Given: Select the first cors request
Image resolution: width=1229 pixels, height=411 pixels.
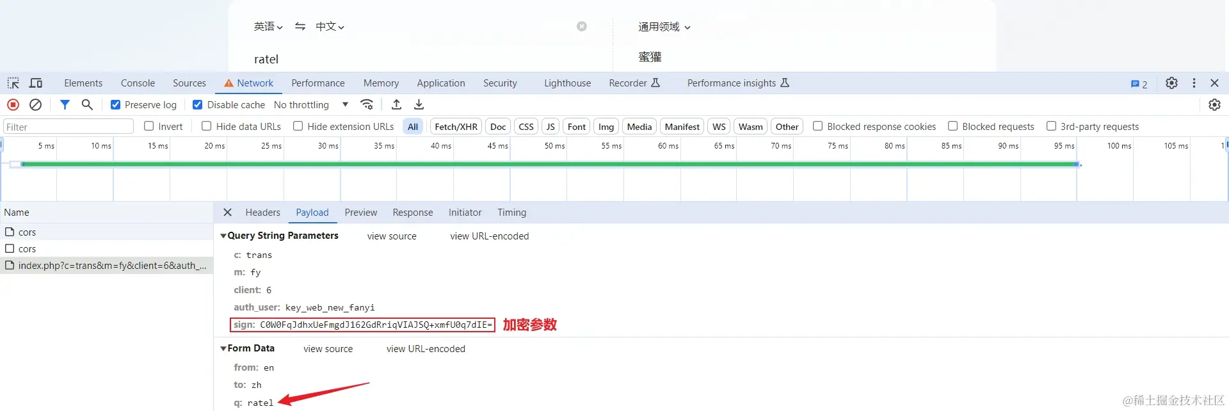Looking at the screenshot, I should 106,232.
